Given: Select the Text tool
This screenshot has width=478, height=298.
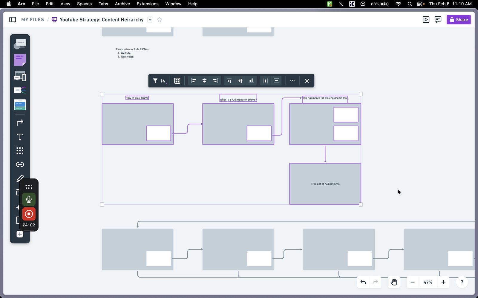Looking at the screenshot, I should [20, 137].
